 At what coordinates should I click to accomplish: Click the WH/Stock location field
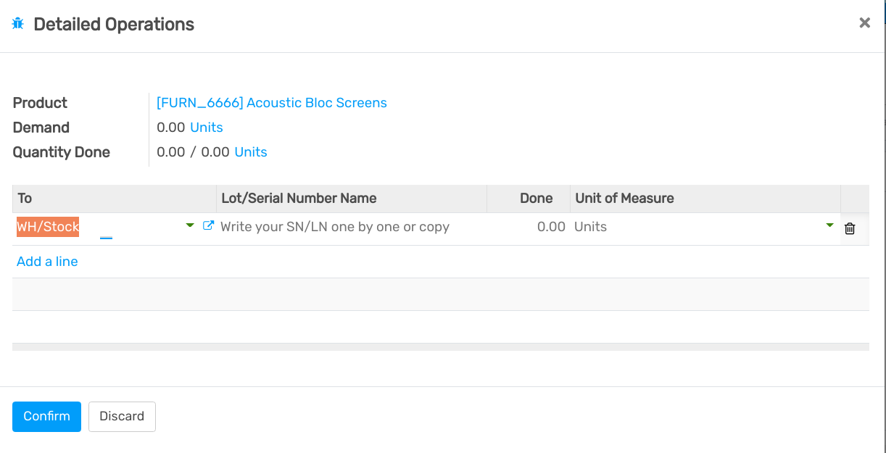(x=94, y=227)
